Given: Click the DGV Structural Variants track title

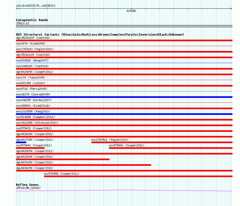Looking at the screenshot, I should (x=100, y=35).
